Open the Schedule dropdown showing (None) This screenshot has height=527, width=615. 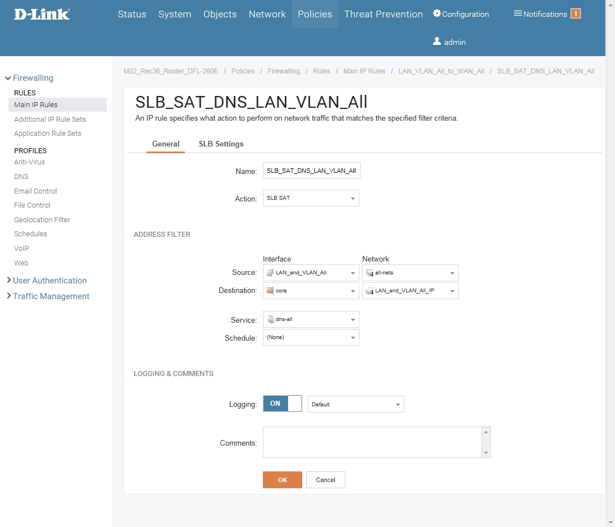point(311,337)
